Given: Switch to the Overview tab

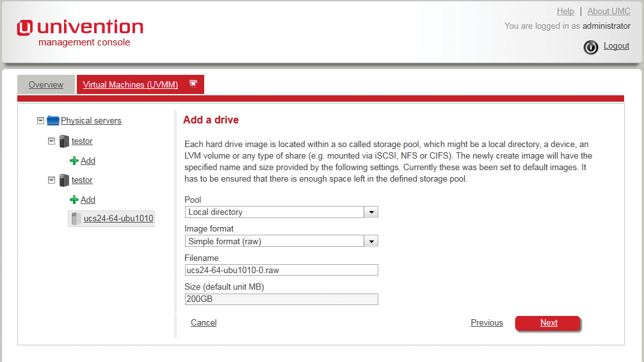Looking at the screenshot, I should (46, 84).
